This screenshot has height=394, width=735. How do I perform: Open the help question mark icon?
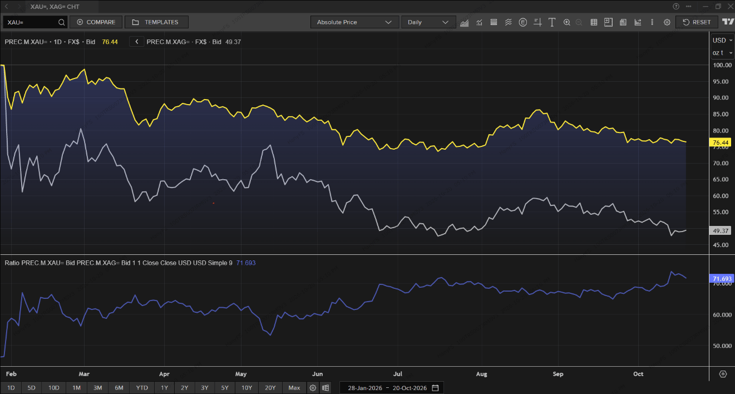pyautogui.click(x=676, y=7)
